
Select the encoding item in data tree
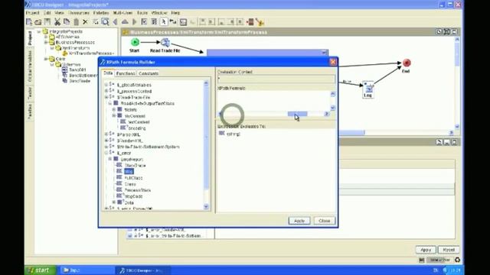point(137,128)
